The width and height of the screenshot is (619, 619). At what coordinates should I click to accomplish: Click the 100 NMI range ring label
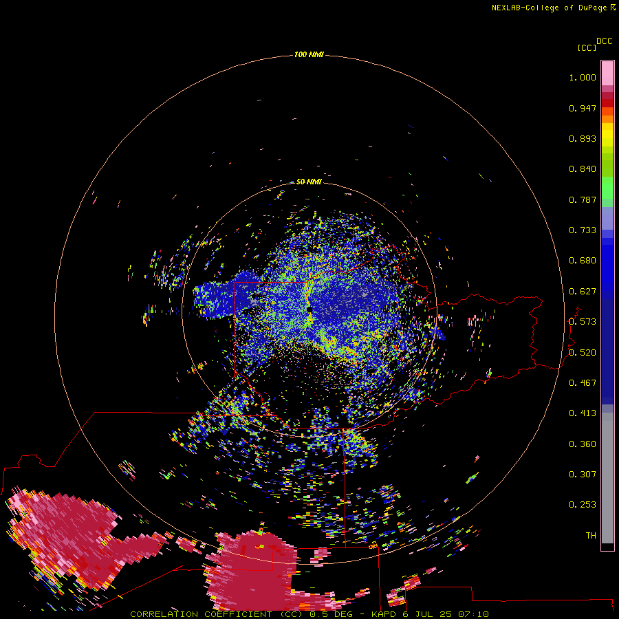point(309,54)
